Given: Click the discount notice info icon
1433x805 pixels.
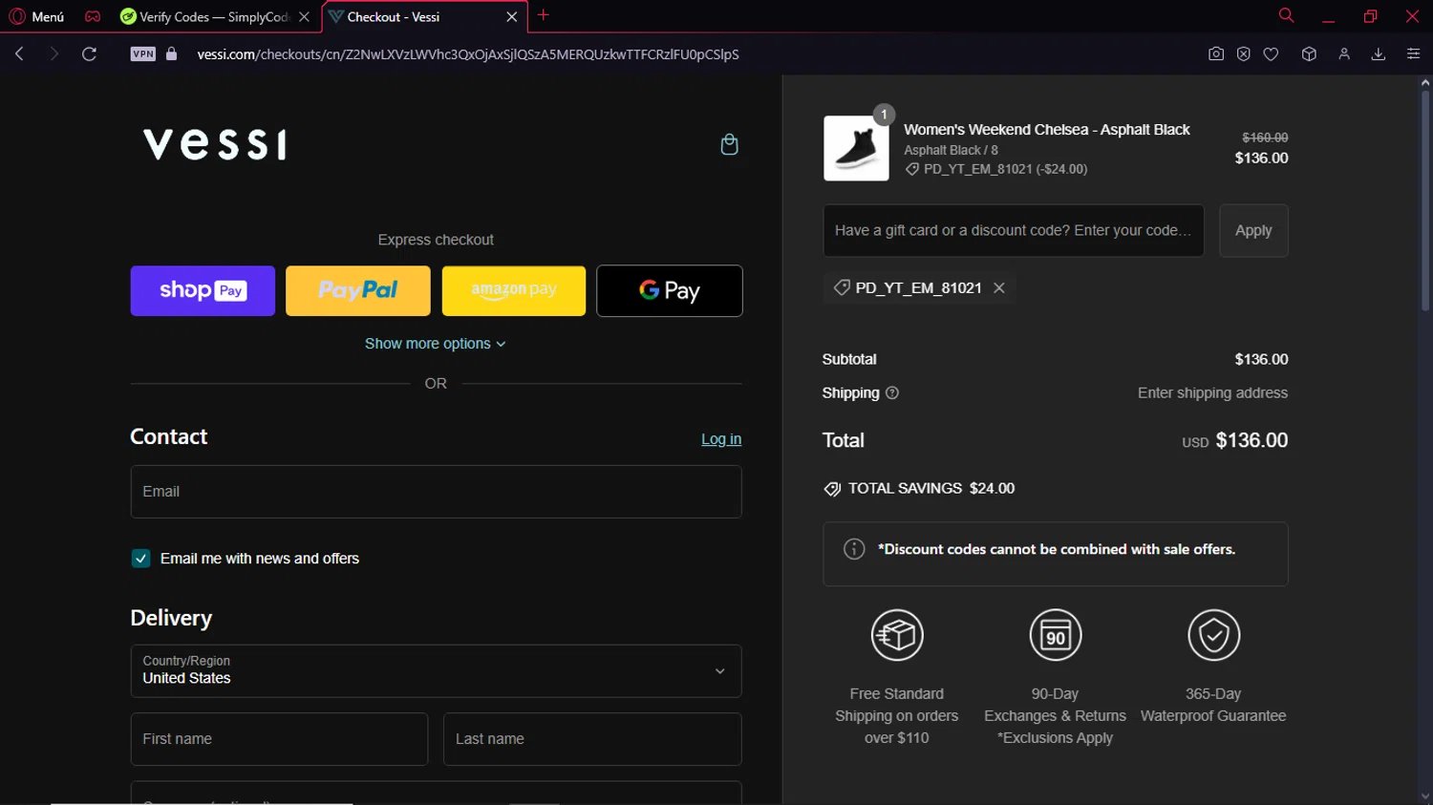Looking at the screenshot, I should tap(854, 549).
